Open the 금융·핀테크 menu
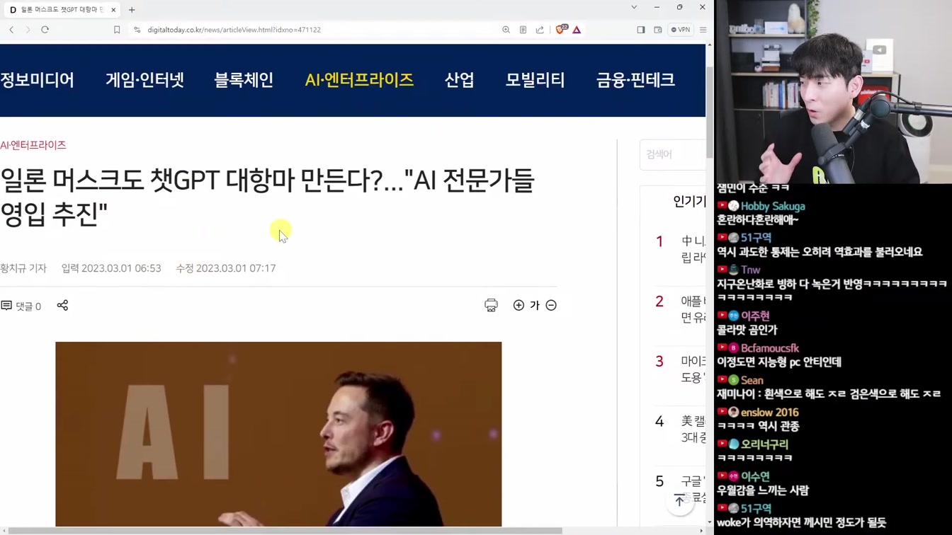The image size is (952, 535). pyautogui.click(x=635, y=80)
